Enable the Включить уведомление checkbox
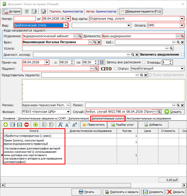The width and height of the screenshot is (187, 196). tap(183, 55)
